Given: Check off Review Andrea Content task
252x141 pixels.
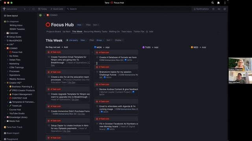Looking at the screenshot, I should (x=97, y=89).
